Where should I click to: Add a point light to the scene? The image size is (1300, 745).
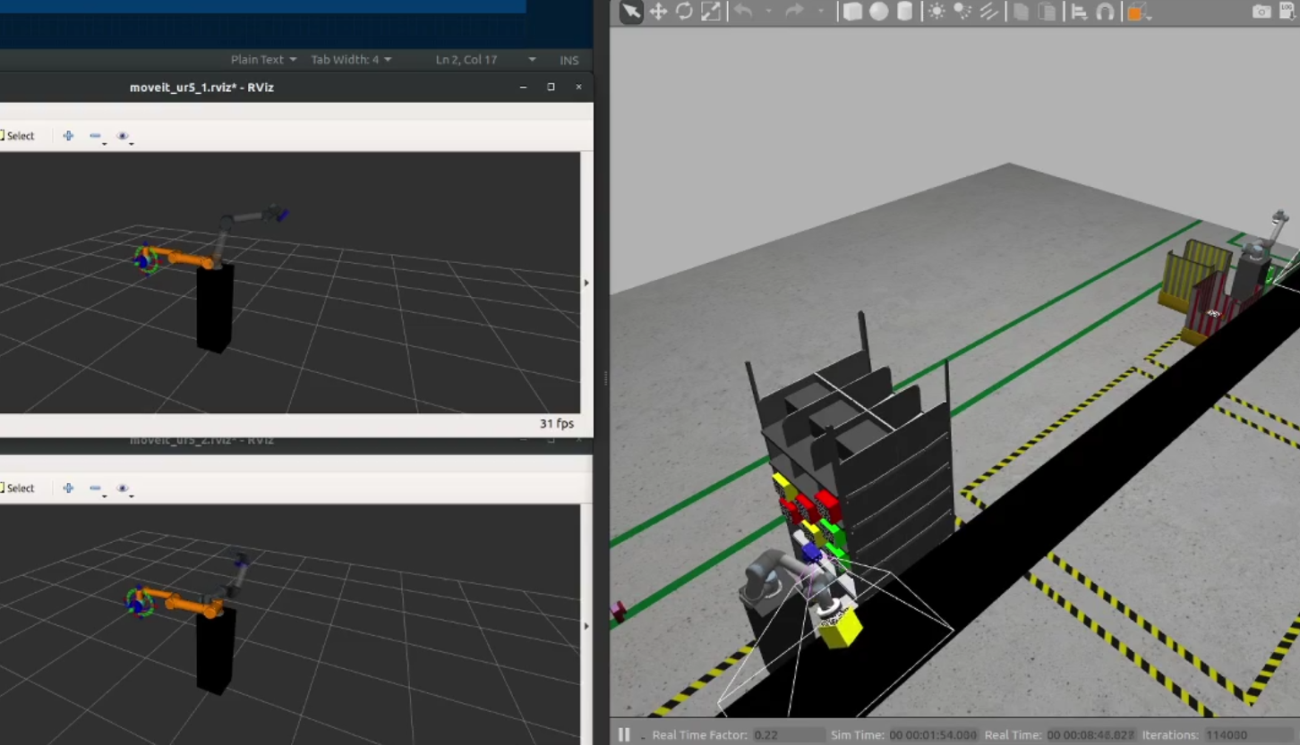point(937,12)
